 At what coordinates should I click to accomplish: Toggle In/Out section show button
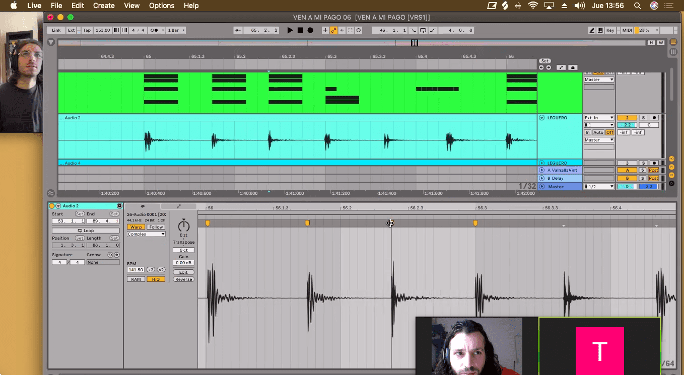[671, 159]
